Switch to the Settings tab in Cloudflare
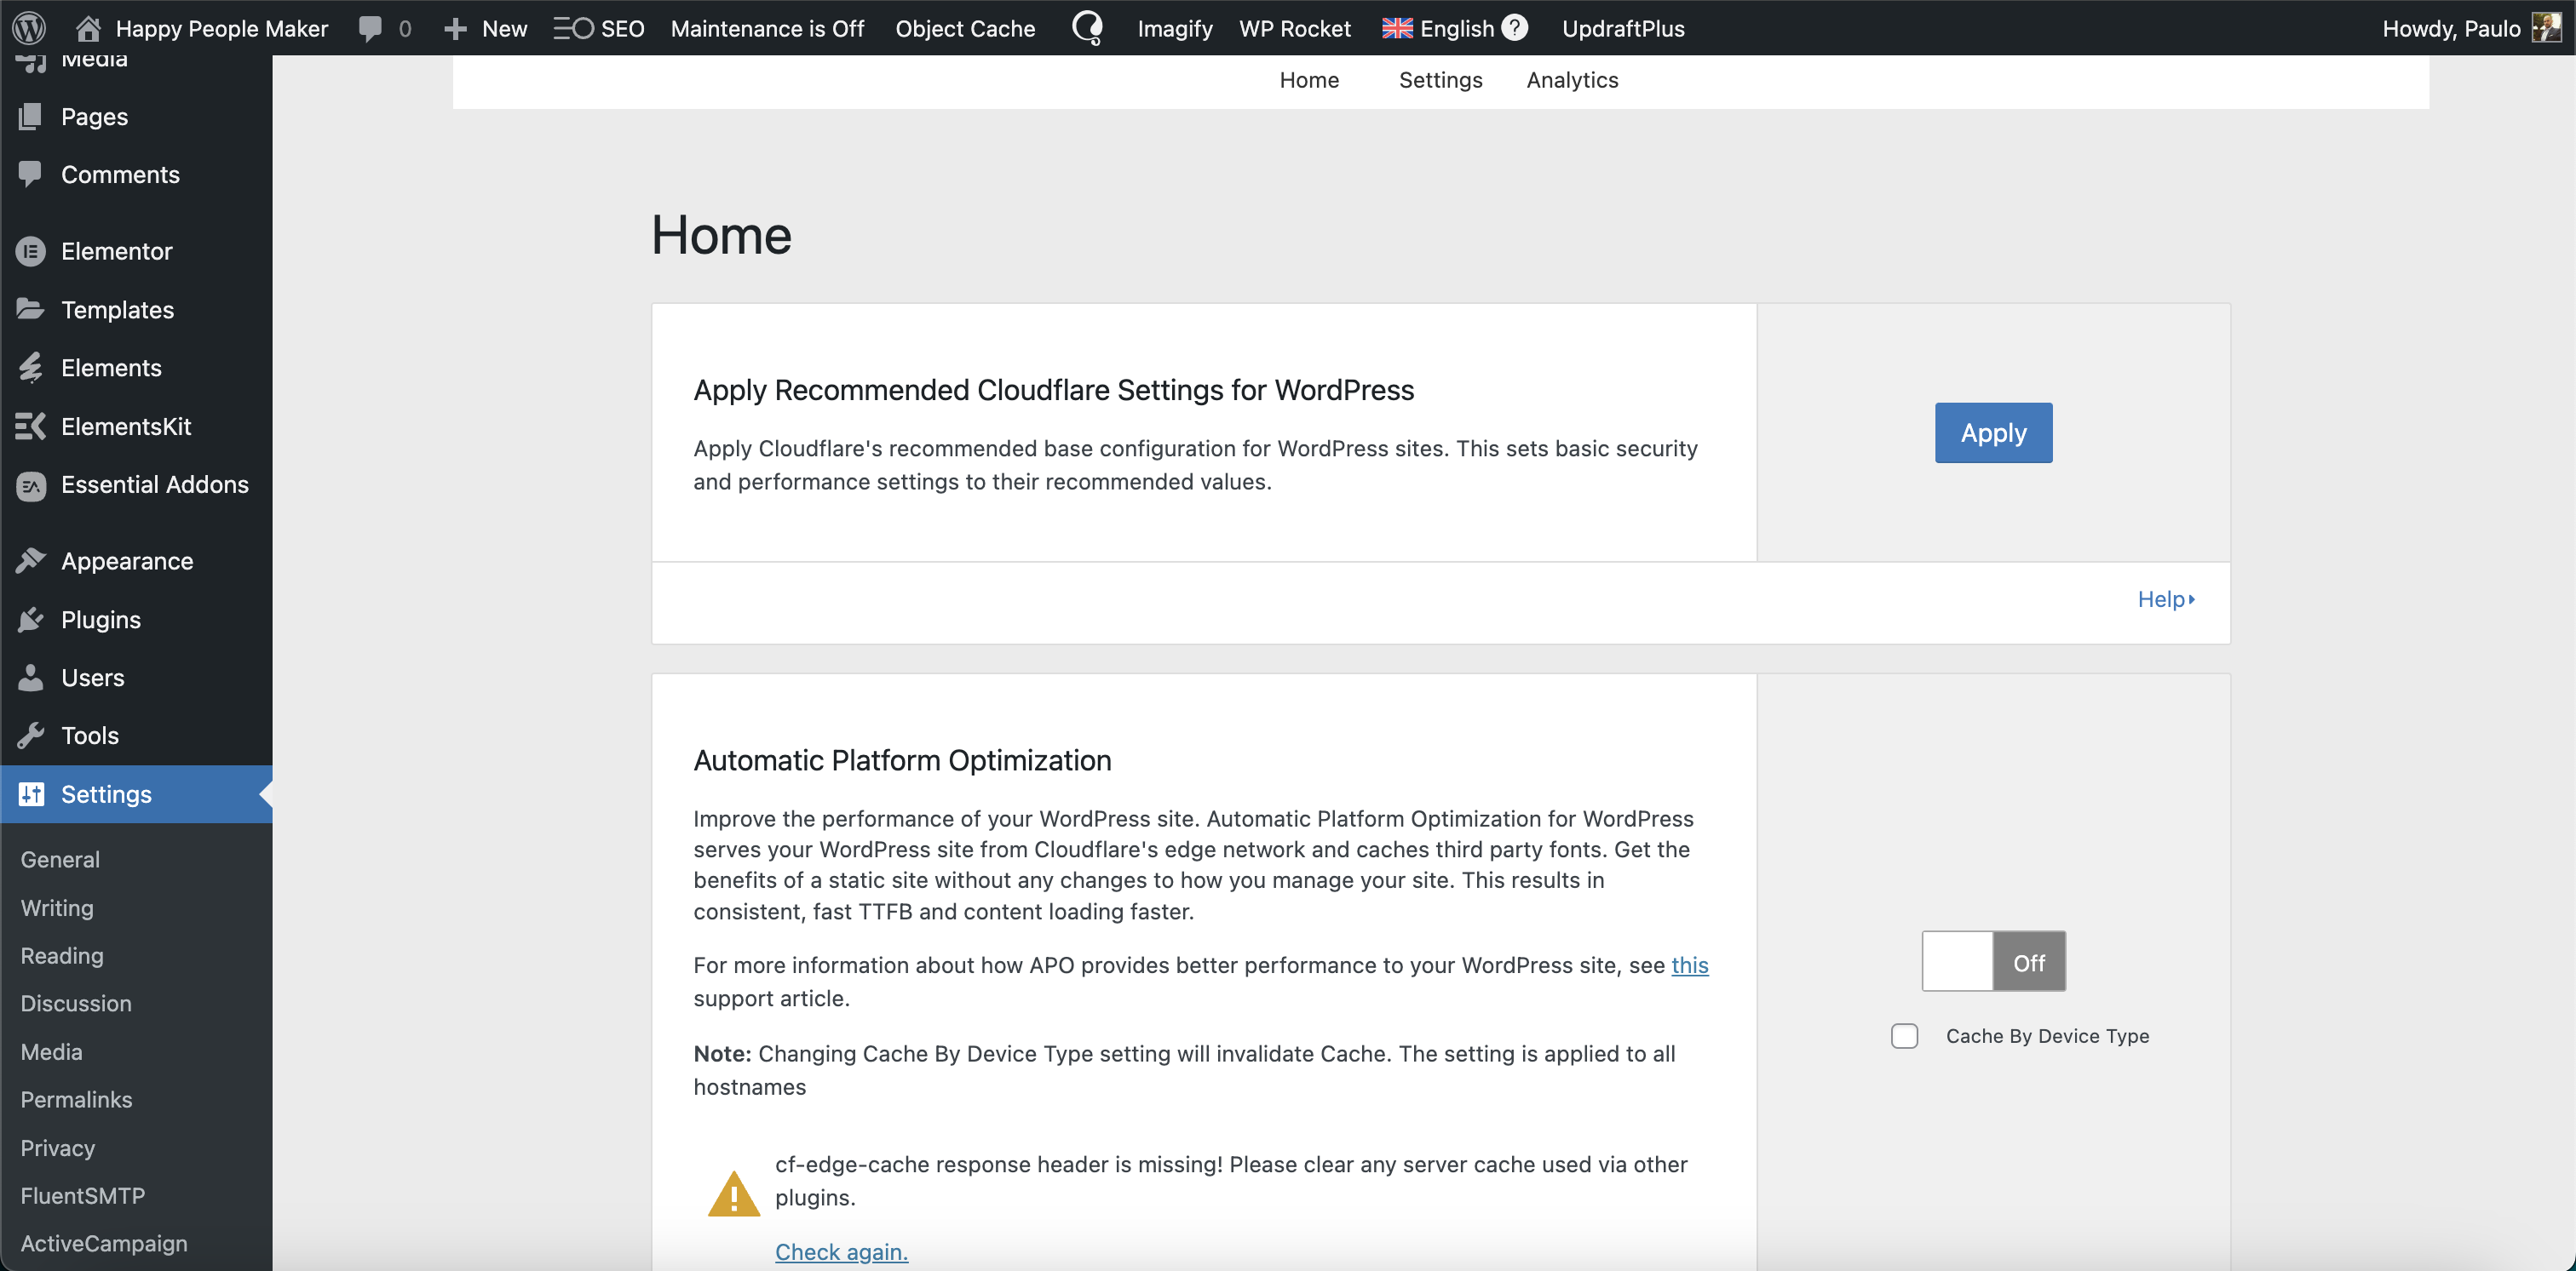 pos(1440,80)
